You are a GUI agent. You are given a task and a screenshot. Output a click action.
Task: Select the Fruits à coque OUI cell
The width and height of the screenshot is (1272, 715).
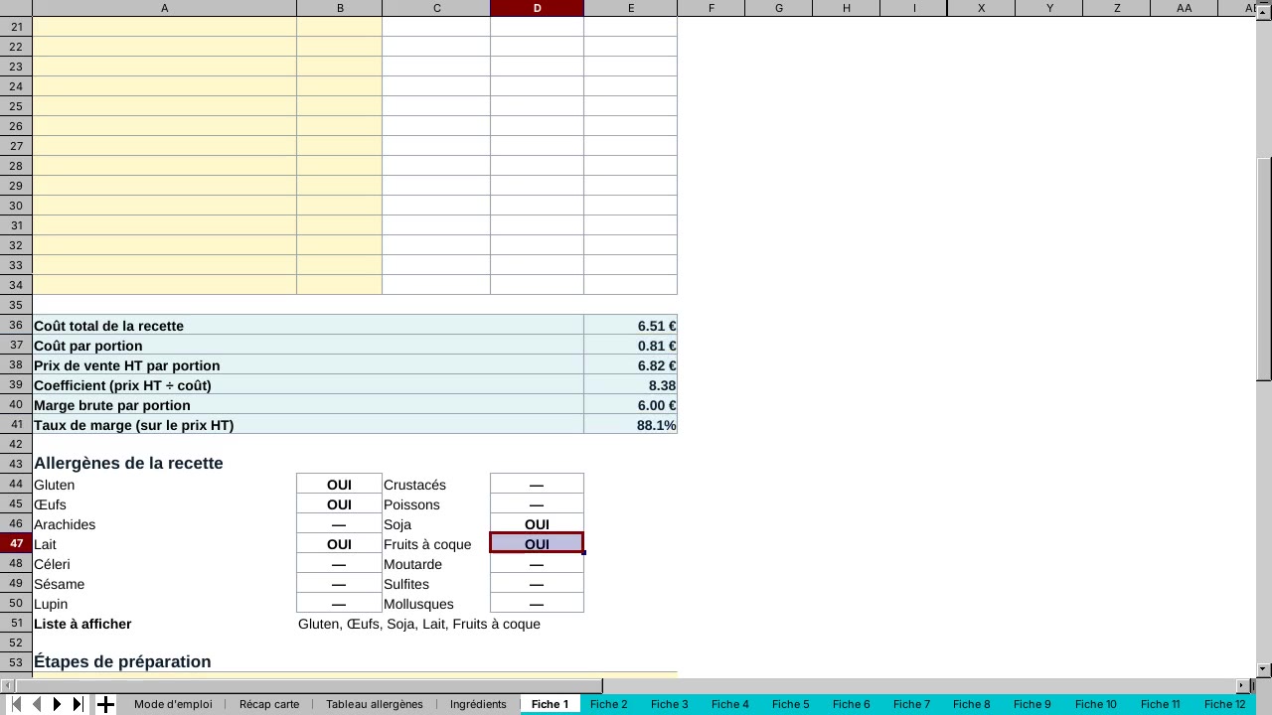(537, 544)
